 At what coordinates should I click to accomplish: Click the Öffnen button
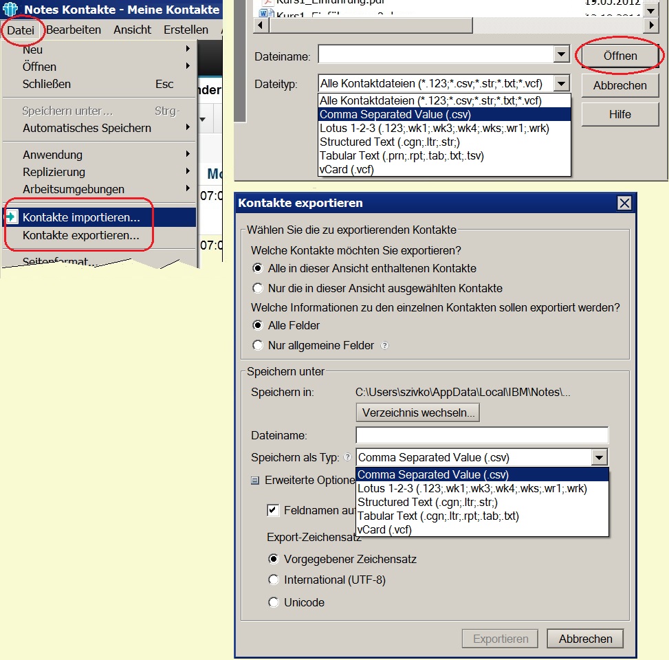pos(620,56)
